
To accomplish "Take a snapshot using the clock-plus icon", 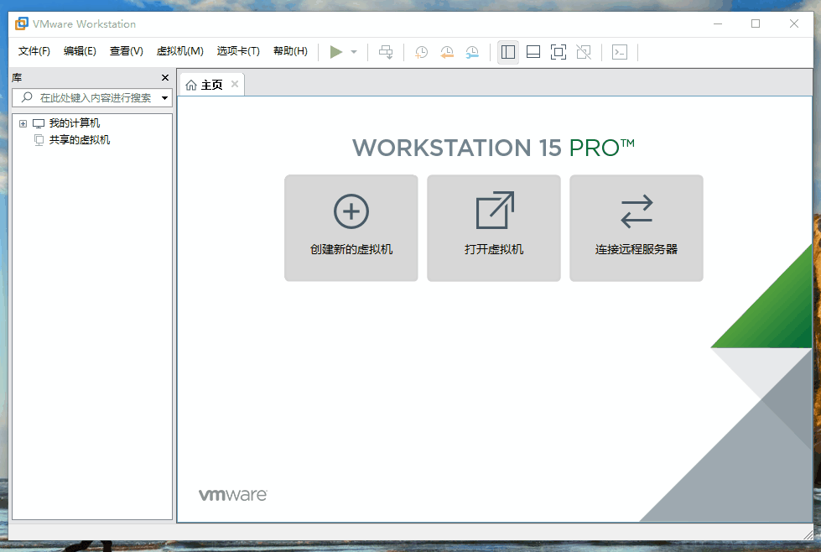I will coord(421,52).
